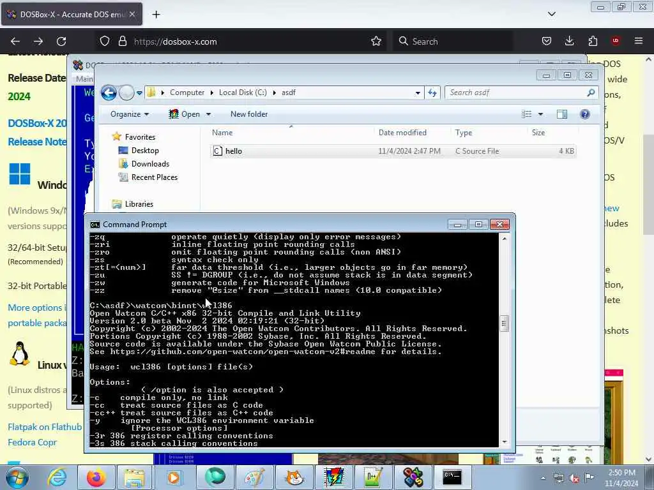Open the Firefox downloads panel
Image resolution: width=654 pixels, height=490 pixels.
(569, 41)
